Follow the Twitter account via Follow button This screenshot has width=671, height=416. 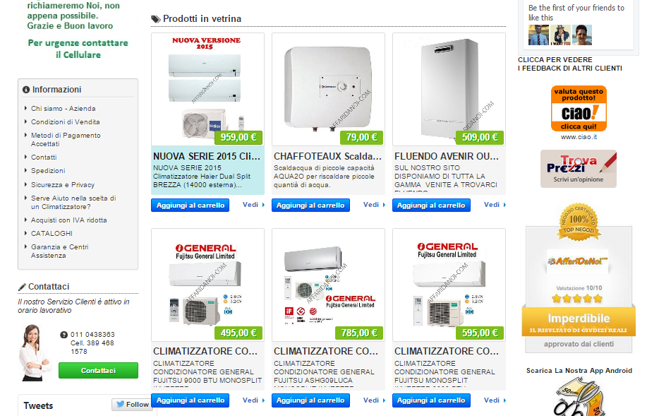[132, 404]
